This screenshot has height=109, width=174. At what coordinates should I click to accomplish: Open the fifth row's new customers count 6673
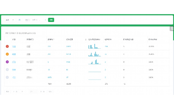[50, 77]
